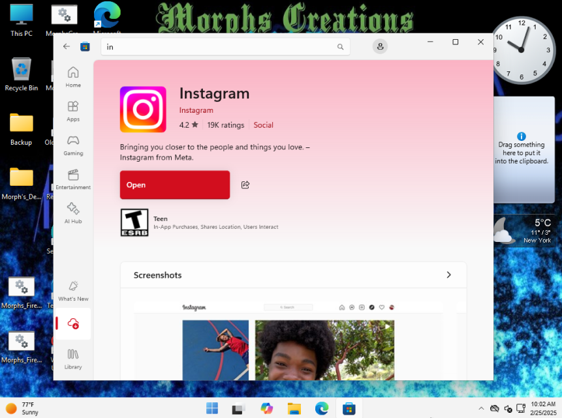The height and width of the screenshot is (418, 562).
Task: Open the Windows Start menu
Action: [x=212, y=408]
